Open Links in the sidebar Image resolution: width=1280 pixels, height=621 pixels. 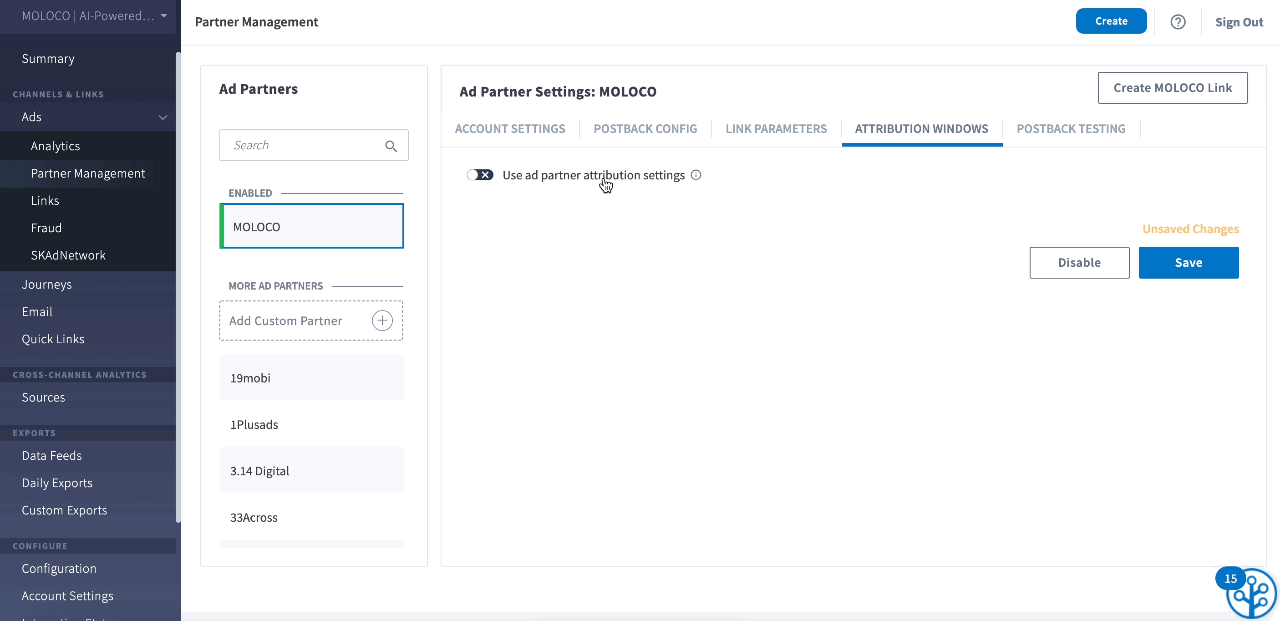click(x=45, y=201)
